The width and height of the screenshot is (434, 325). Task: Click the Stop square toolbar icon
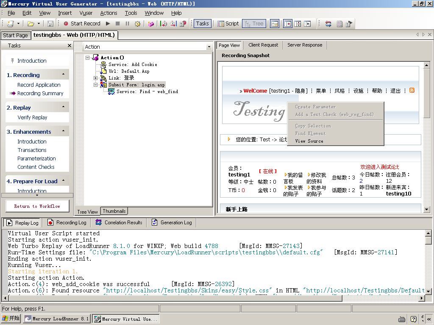click(x=118, y=24)
